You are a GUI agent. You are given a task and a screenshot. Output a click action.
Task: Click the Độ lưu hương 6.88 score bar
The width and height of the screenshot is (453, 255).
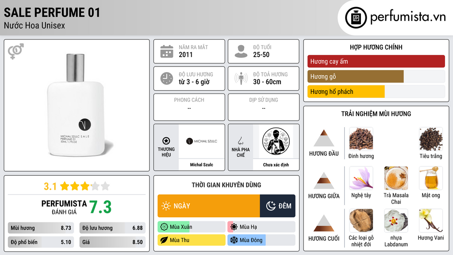pyautogui.click(x=112, y=228)
